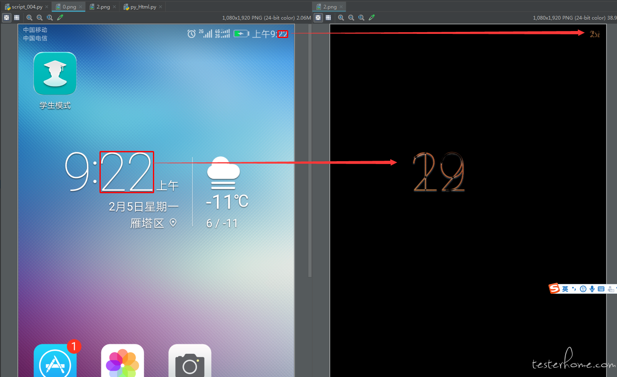Click the battery status icon in the image
The height and width of the screenshot is (377, 617).
click(241, 33)
